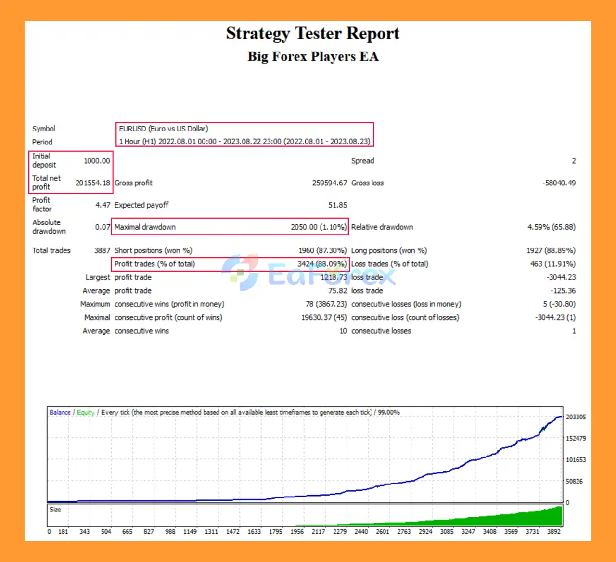This screenshot has height=562, width=616.
Task: Click the Profit trades (% of total) label
Action: pyautogui.click(x=154, y=264)
